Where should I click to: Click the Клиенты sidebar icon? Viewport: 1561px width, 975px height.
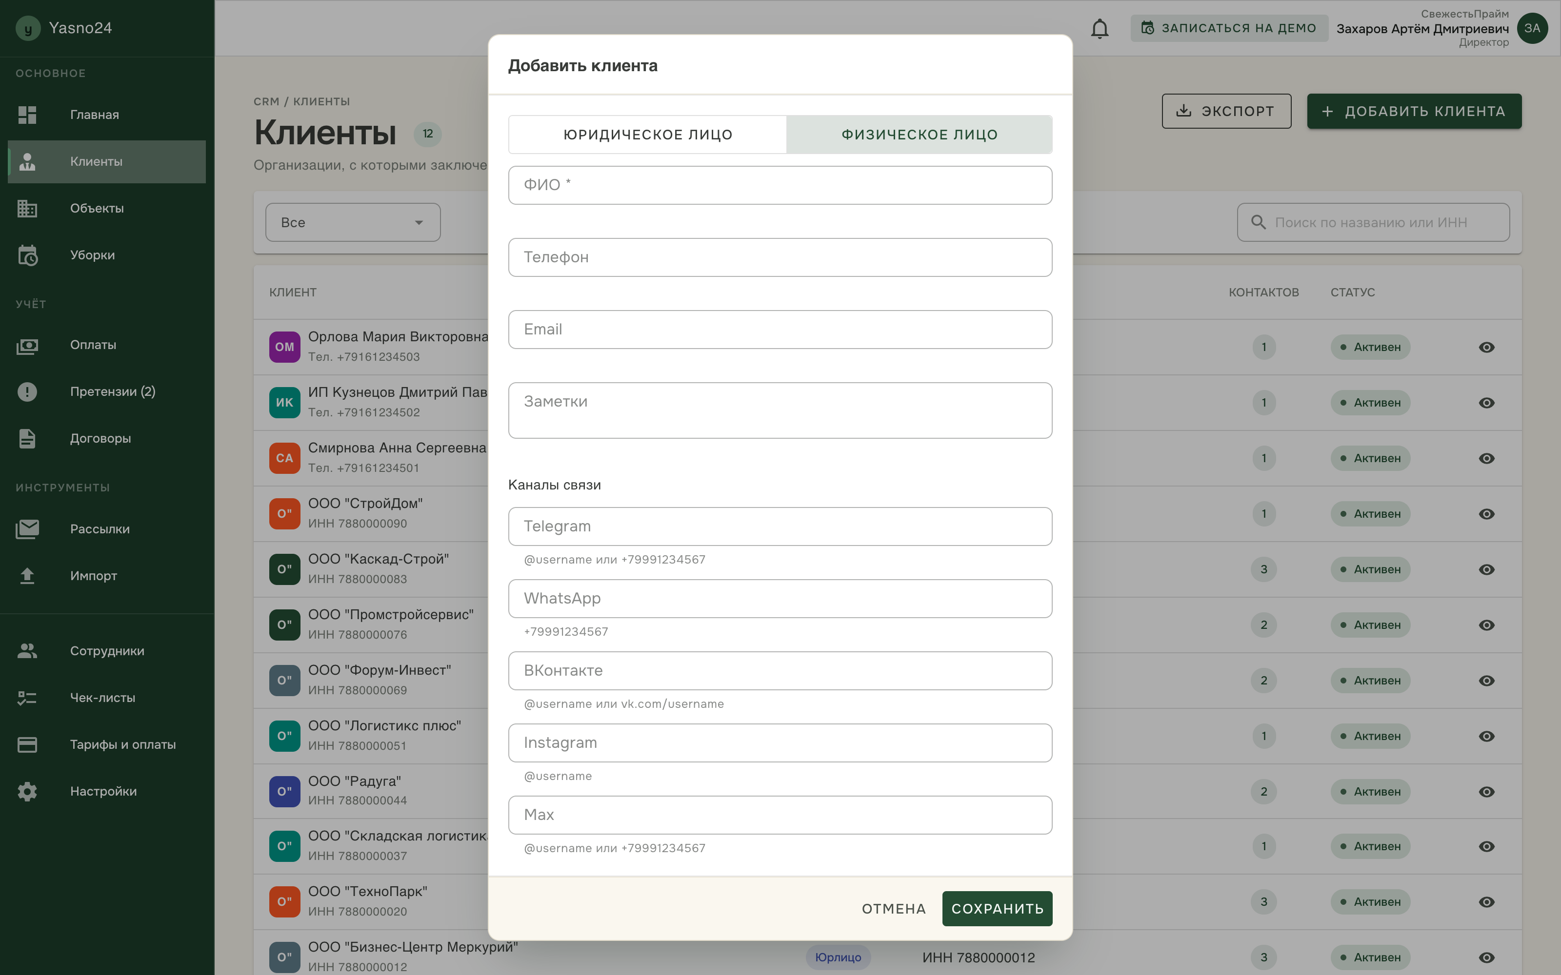coord(27,161)
